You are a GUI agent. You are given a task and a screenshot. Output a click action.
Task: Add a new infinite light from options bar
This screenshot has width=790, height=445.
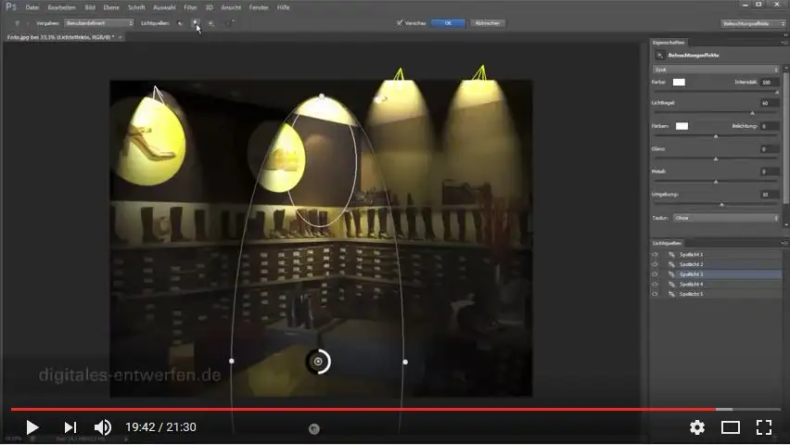pyautogui.click(x=210, y=23)
